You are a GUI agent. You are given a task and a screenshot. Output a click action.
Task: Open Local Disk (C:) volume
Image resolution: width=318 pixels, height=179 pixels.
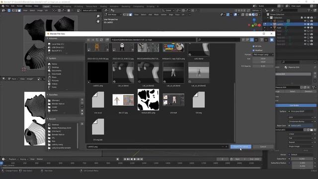58,44
